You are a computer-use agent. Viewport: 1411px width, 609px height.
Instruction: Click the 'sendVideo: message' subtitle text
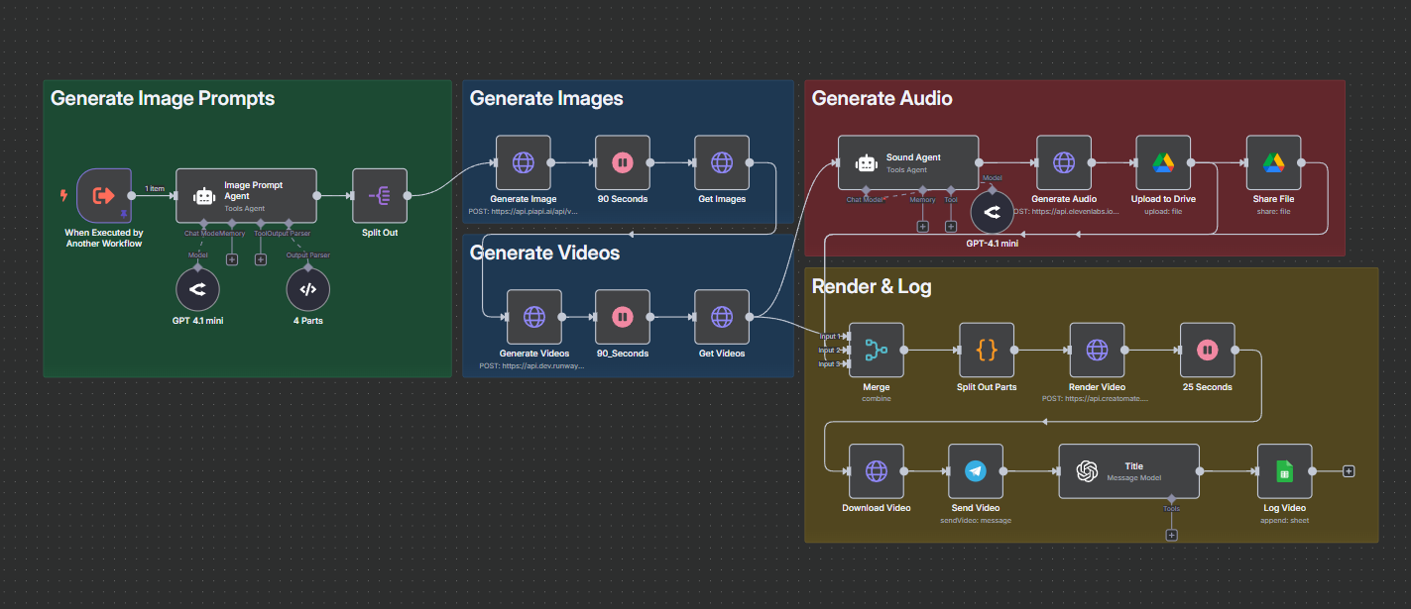976,520
